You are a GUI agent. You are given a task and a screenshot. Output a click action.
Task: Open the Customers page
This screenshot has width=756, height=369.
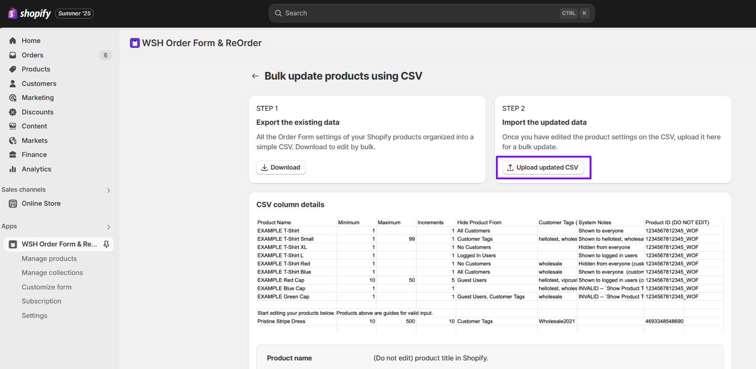pyautogui.click(x=39, y=84)
